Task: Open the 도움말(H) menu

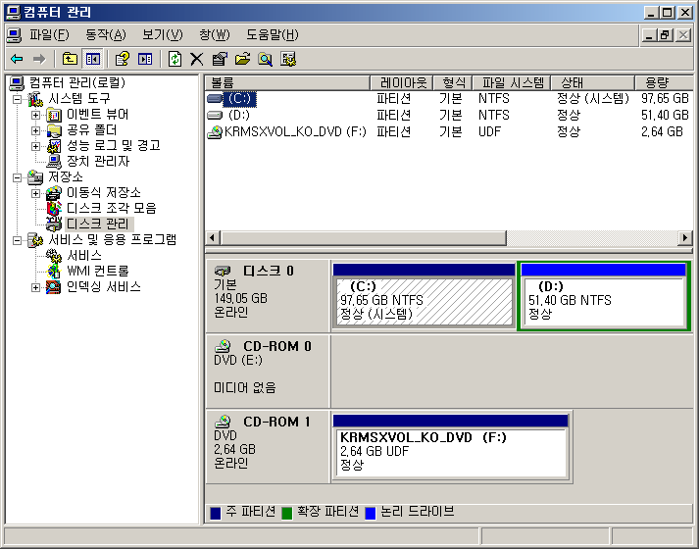Action: tap(273, 34)
